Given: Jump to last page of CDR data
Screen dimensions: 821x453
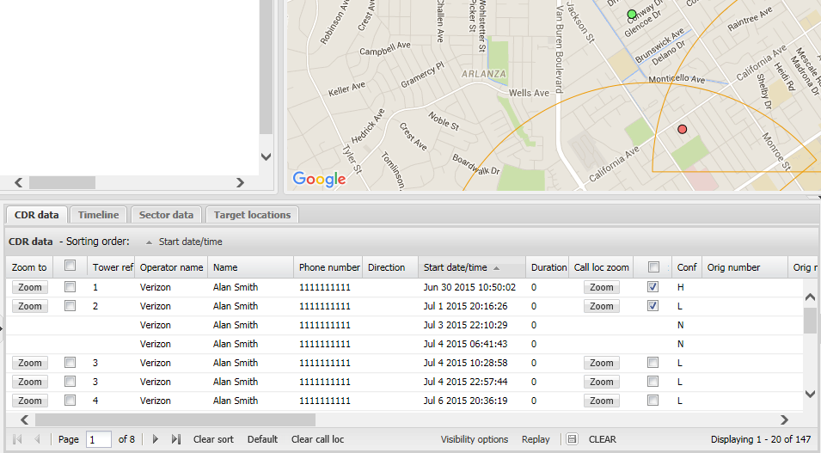Looking at the screenshot, I should tap(175, 439).
